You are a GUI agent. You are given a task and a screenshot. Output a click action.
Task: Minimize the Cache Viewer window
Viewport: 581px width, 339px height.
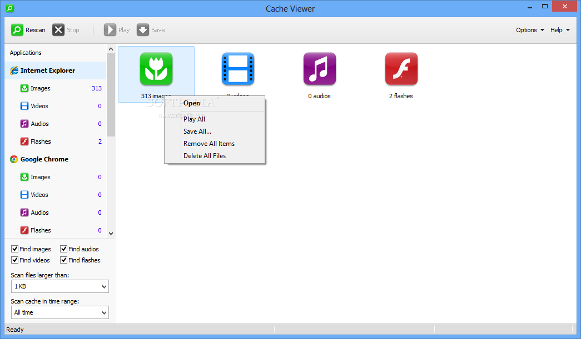pyautogui.click(x=530, y=7)
